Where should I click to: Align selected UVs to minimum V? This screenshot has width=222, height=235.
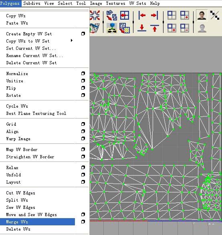(142, 28)
